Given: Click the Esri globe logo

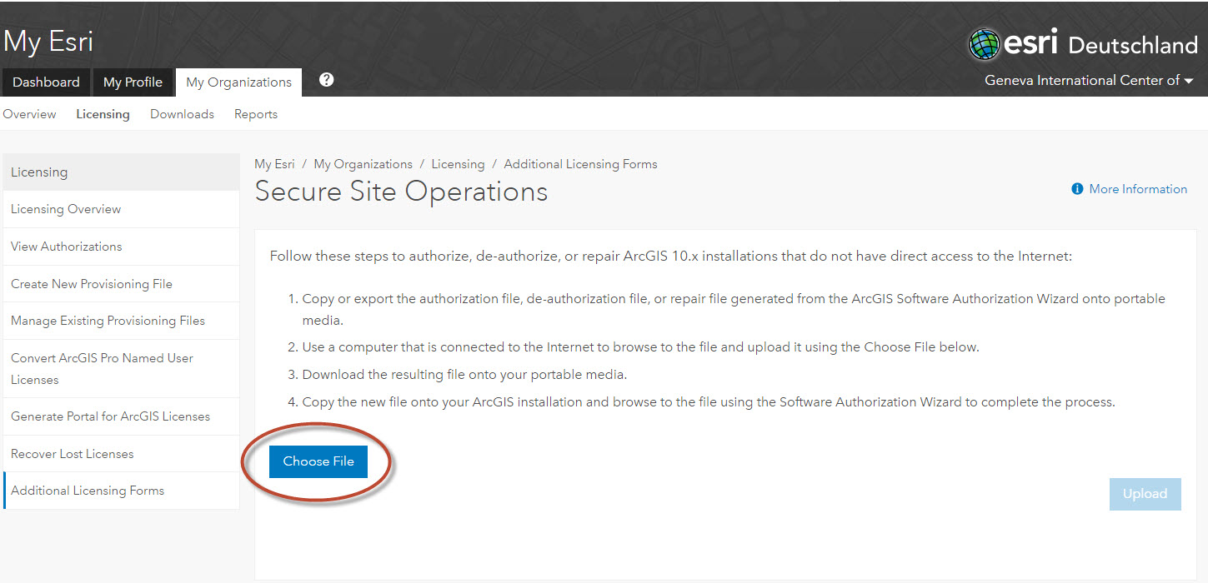Looking at the screenshot, I should (x=985, y=44).
